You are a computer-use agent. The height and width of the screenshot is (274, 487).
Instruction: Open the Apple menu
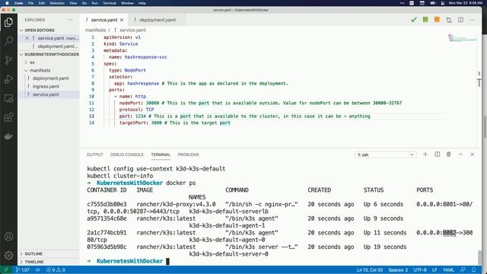pyautogui.click(x=7, y=3)
